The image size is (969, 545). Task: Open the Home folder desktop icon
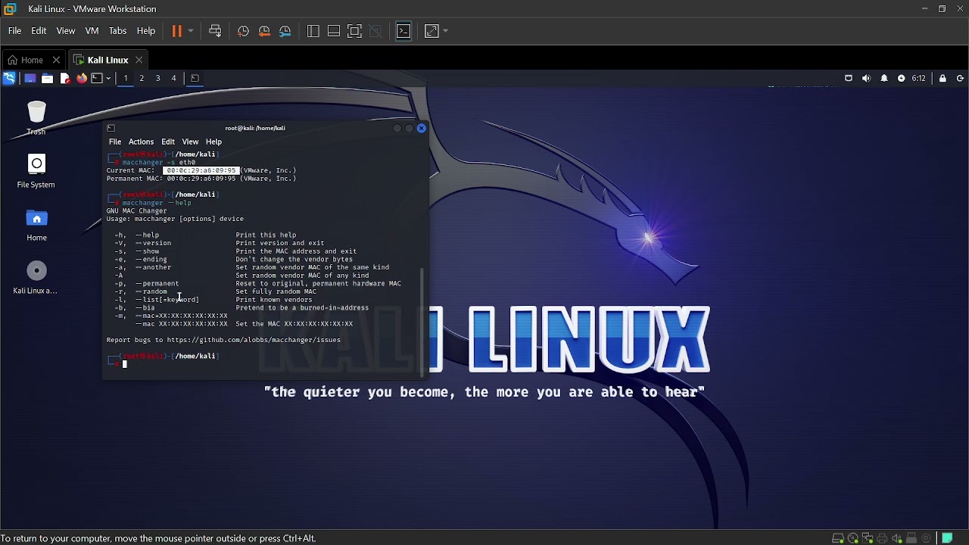pos(36,224)
